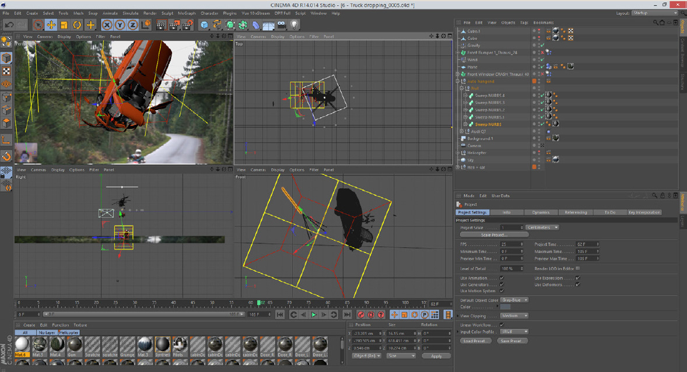Toggle the Z axis lock
687x372 pixels.
pyautogui.click(x=132, y=25)
